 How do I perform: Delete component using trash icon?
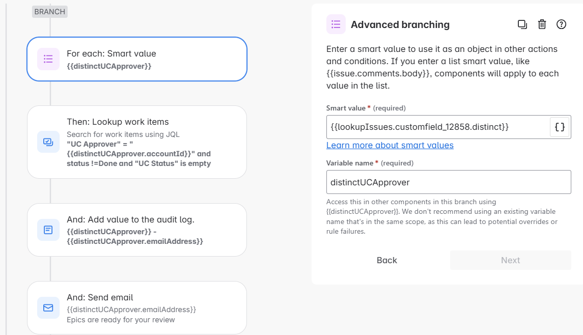[x=542, y=24]
